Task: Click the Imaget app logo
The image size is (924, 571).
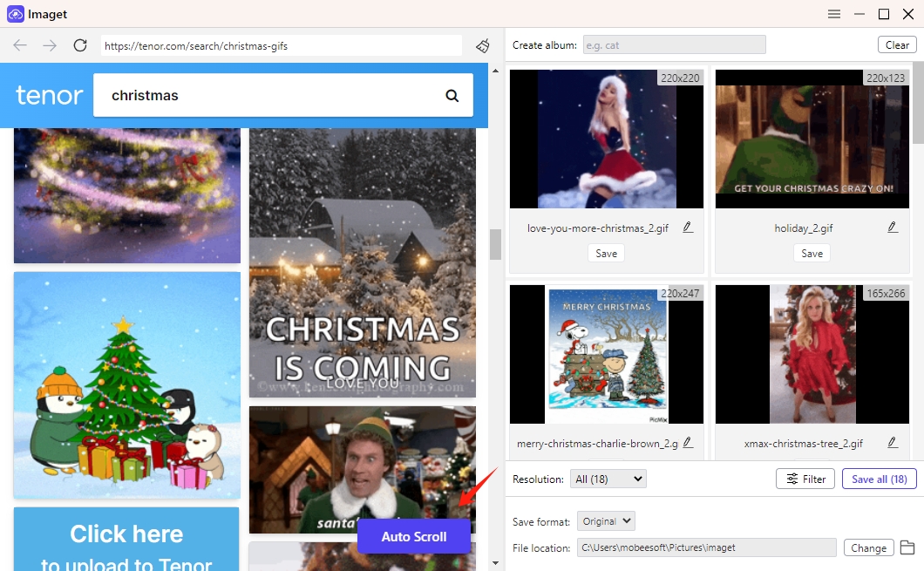Action: 16,14
